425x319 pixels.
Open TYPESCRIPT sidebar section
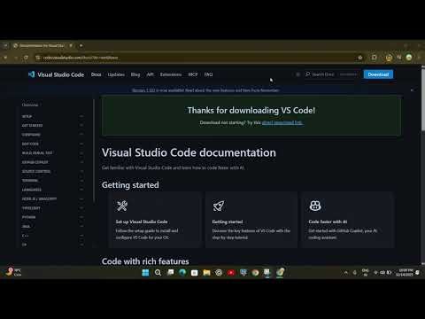coord(31,208)
